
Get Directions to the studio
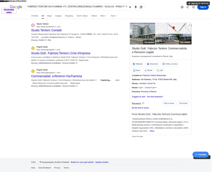tap(152, 64)
